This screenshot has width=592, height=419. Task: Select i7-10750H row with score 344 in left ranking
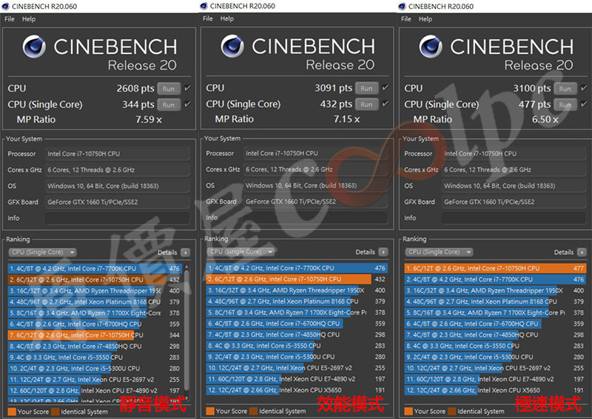tap(95, 335)
